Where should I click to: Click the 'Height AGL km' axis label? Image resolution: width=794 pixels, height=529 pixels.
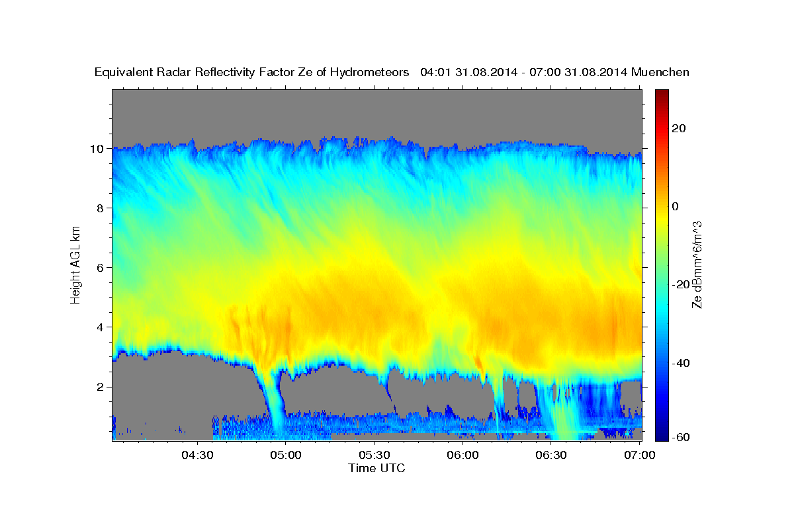point(76,264)
